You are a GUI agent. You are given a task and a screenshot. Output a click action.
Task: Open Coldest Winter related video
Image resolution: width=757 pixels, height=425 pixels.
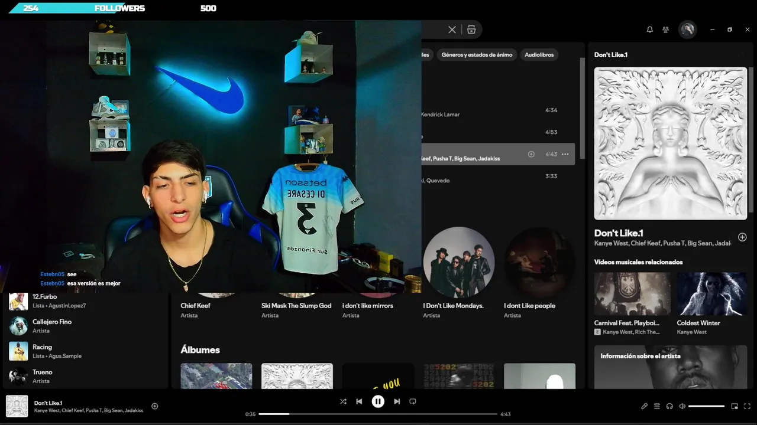point(712,304)
